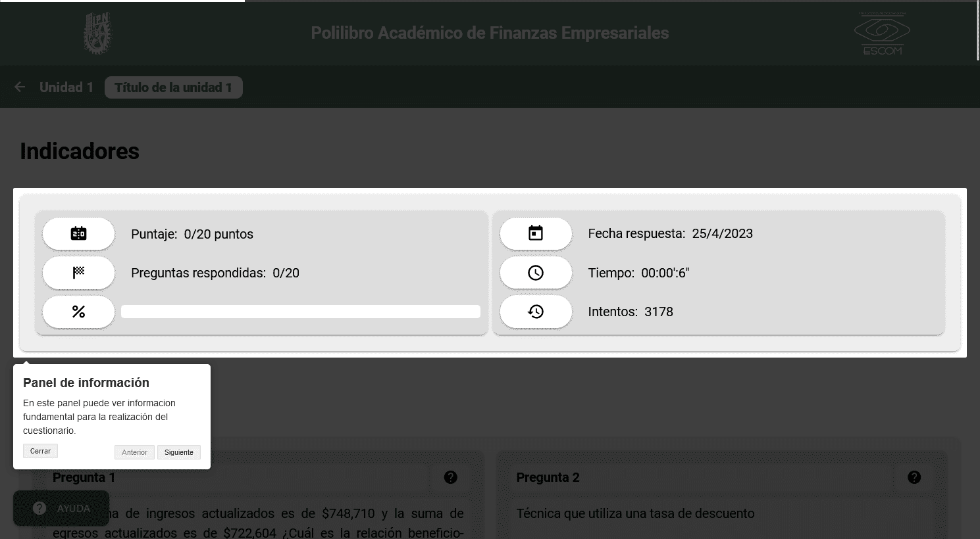Click the scoreboard icon next to Puntaje
Image resolution: width=980 pixels, height=539 pixels.
78,233
